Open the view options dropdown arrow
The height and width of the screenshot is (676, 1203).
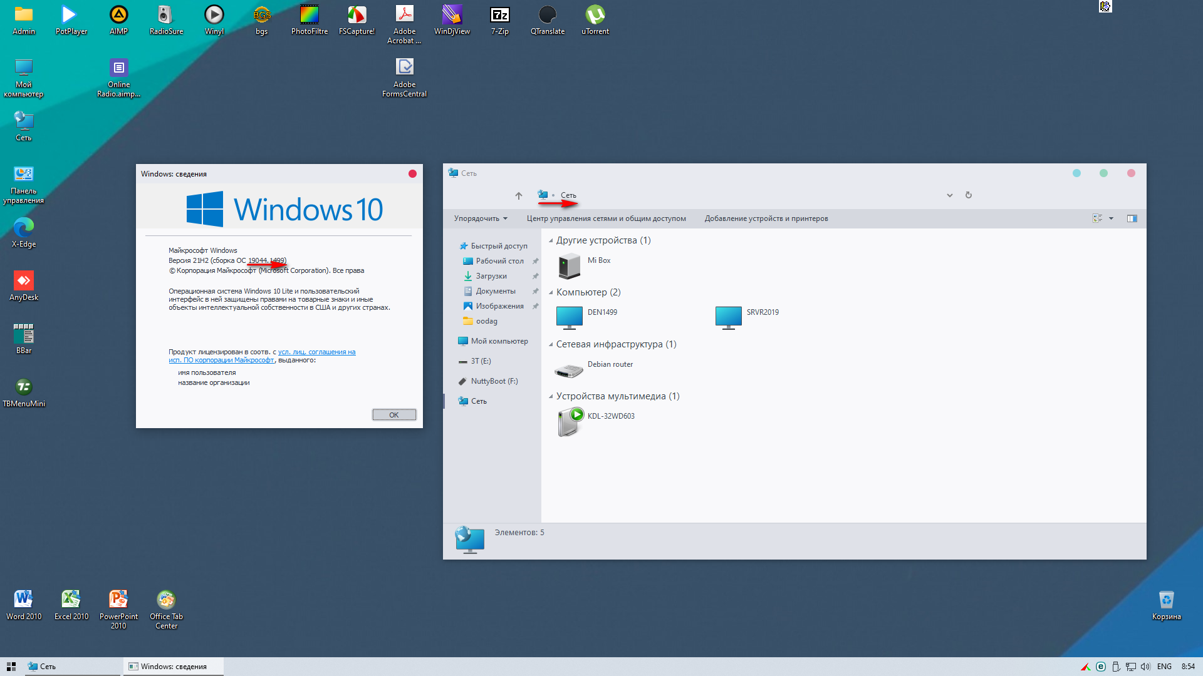pyautogui.click(x=1111, y=218)
